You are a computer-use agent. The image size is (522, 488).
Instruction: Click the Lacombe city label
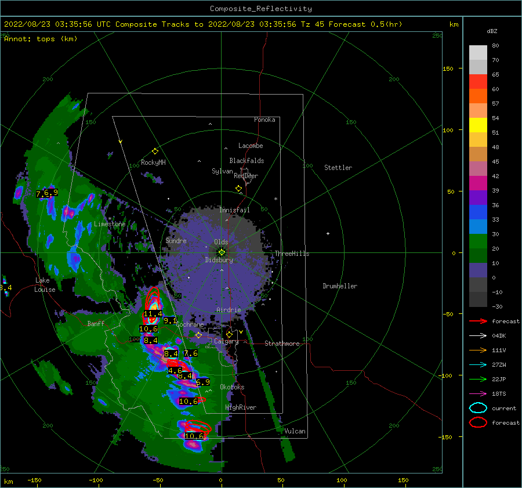(251, 146)
